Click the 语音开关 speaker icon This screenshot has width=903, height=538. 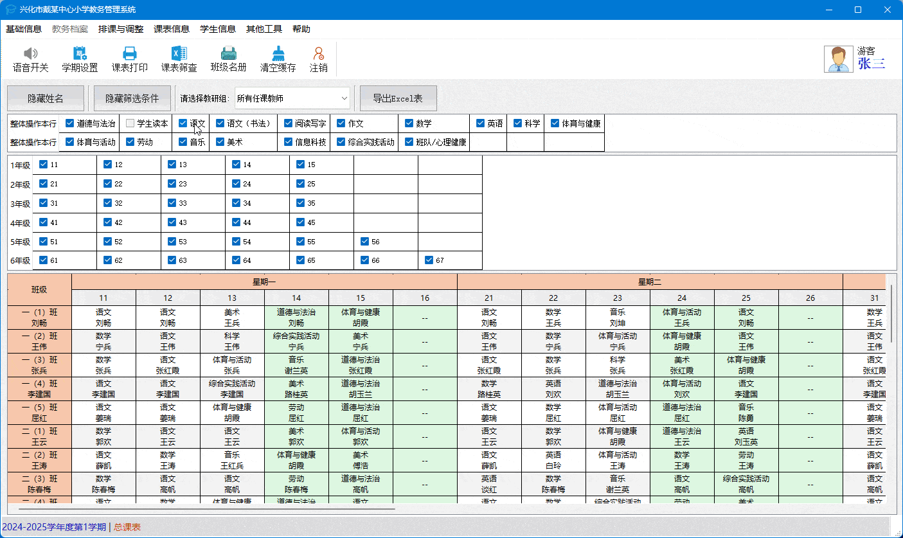click(x=30, y=54)
